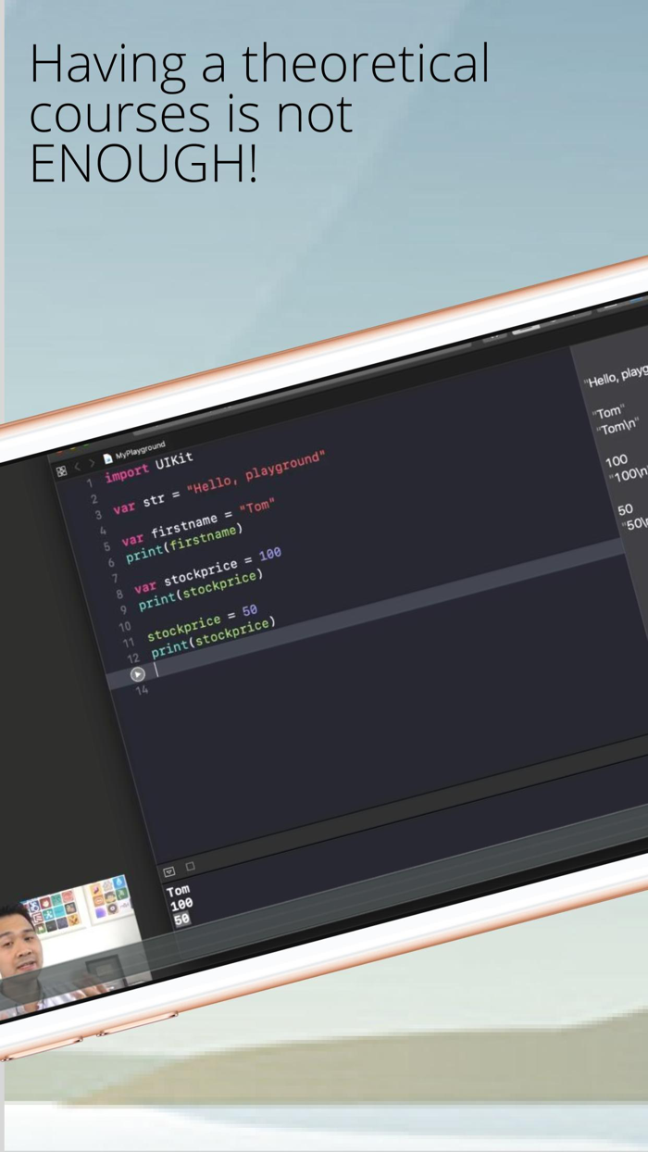Viewport: 648px width, 1152px height.
Task: Open the related items grid icon
Action: [x=61, y=470]
